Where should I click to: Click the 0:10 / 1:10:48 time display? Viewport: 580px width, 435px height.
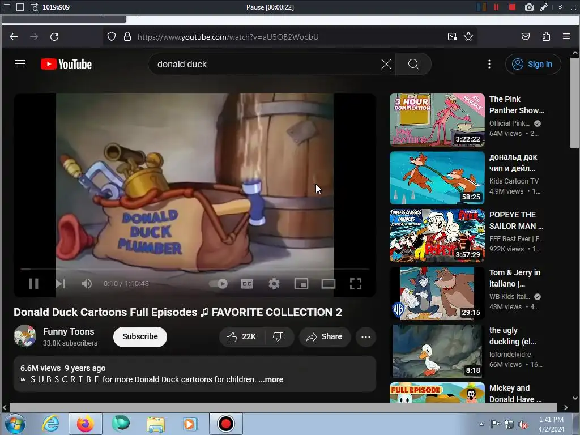pos(126,284)
